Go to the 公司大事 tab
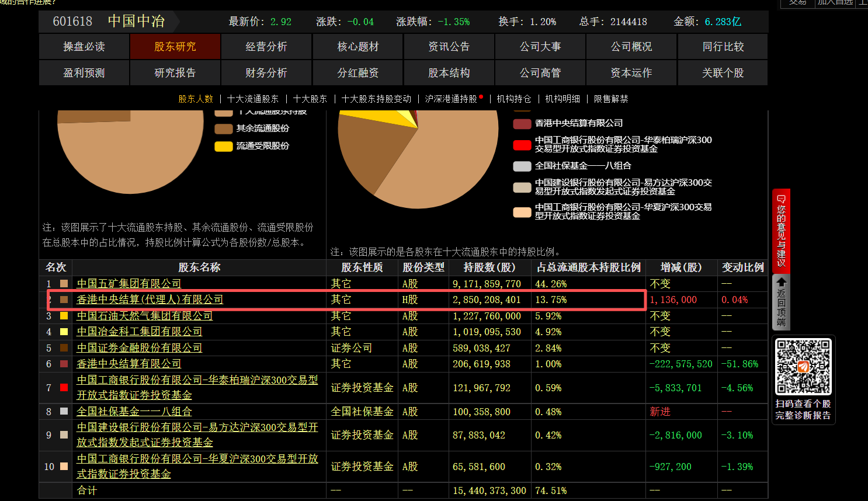Screen dimensions: 868x501 point(540,47)
